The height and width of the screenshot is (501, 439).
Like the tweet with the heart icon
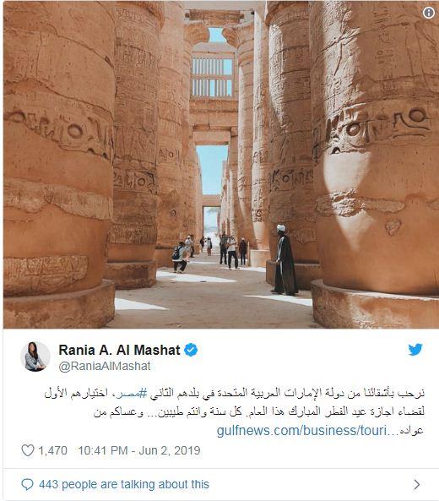click(28, 450)
